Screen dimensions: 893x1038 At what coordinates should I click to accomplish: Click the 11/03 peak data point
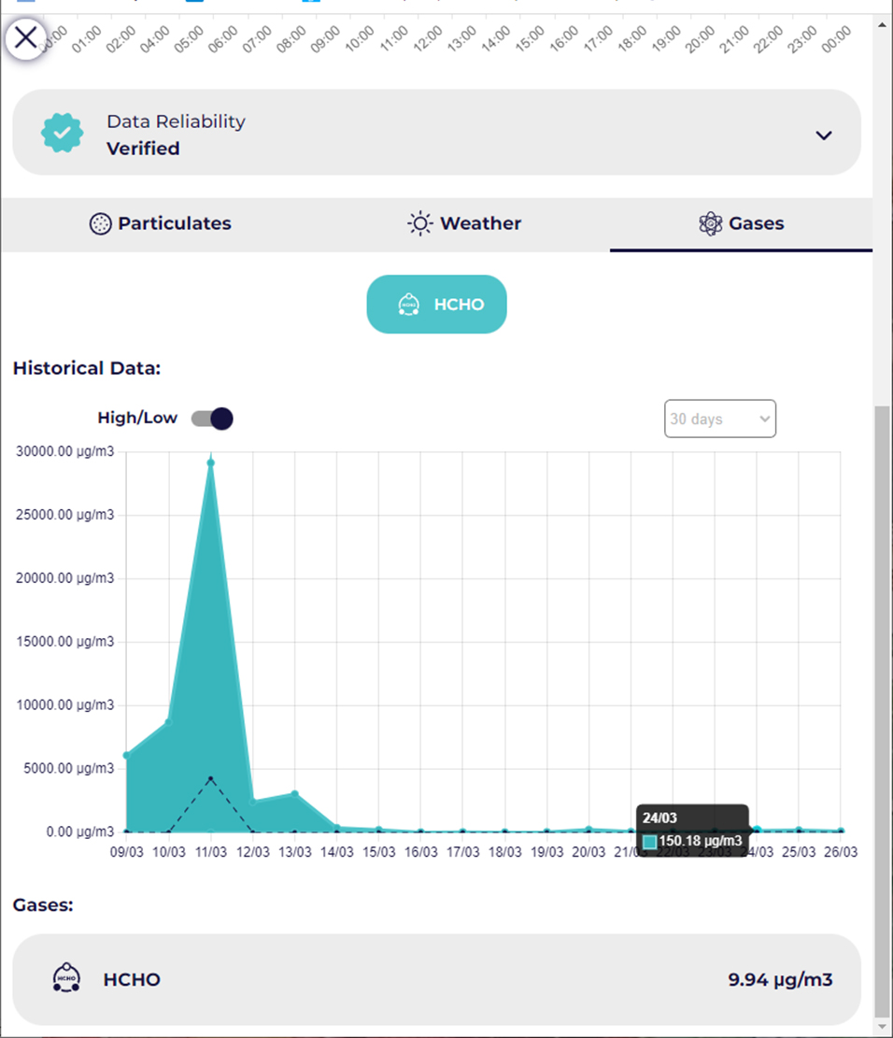(211, 462)
